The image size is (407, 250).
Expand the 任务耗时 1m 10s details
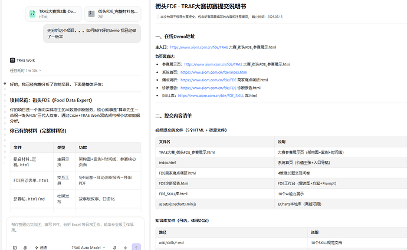(25, 71)
